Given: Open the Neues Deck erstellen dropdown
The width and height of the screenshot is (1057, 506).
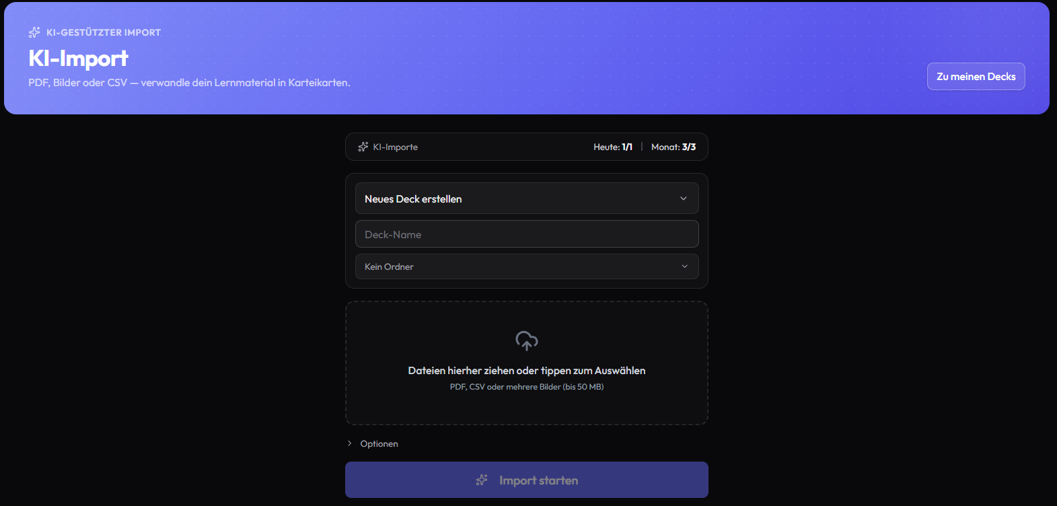Looking at the screenshot, I should coord(527,198).
